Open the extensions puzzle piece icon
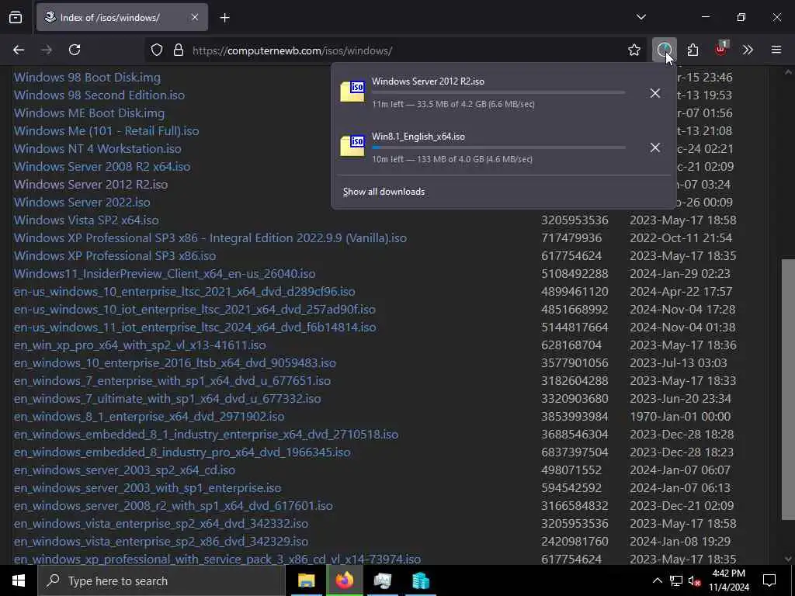This screenshot has height=596, width=795. coord(693,50)
